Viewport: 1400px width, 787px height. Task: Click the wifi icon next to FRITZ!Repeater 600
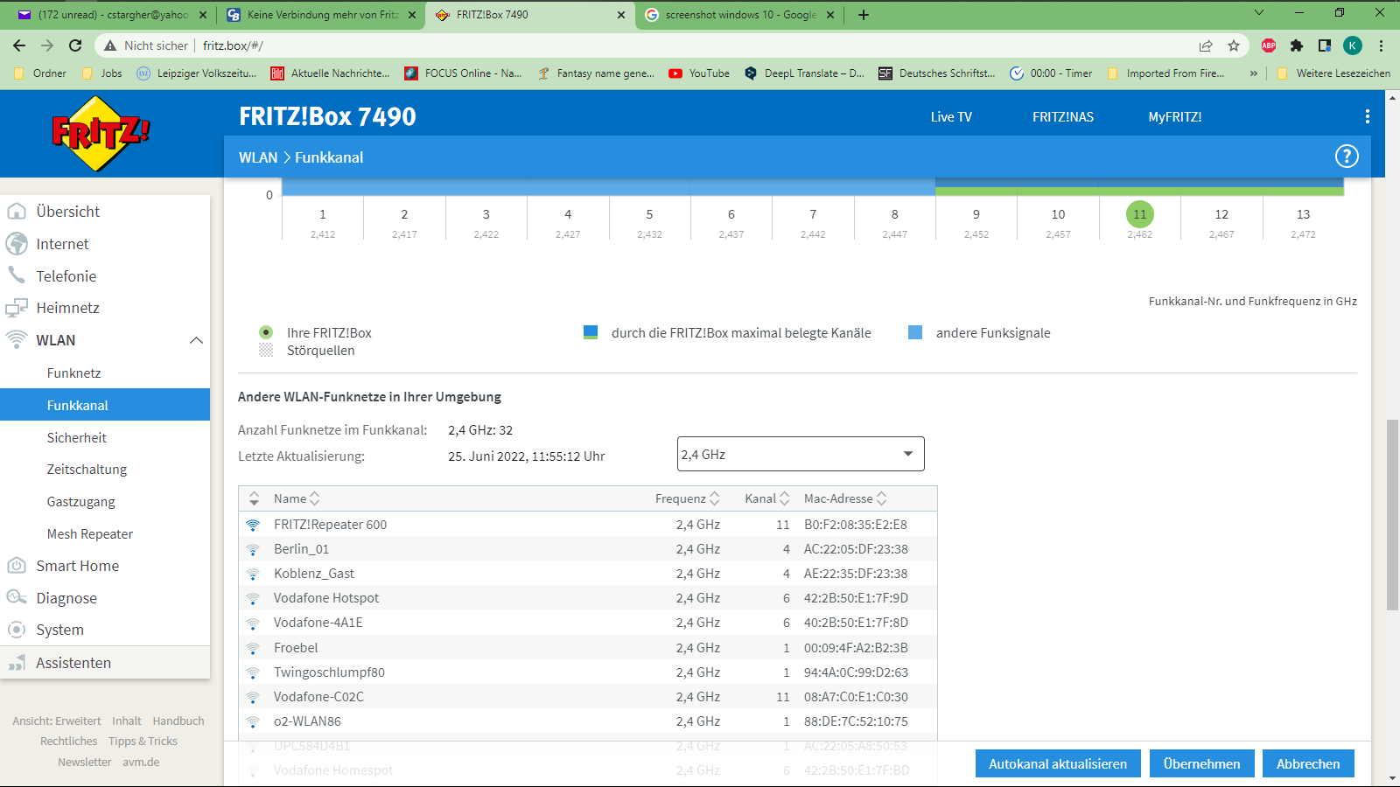pos(253,525)
